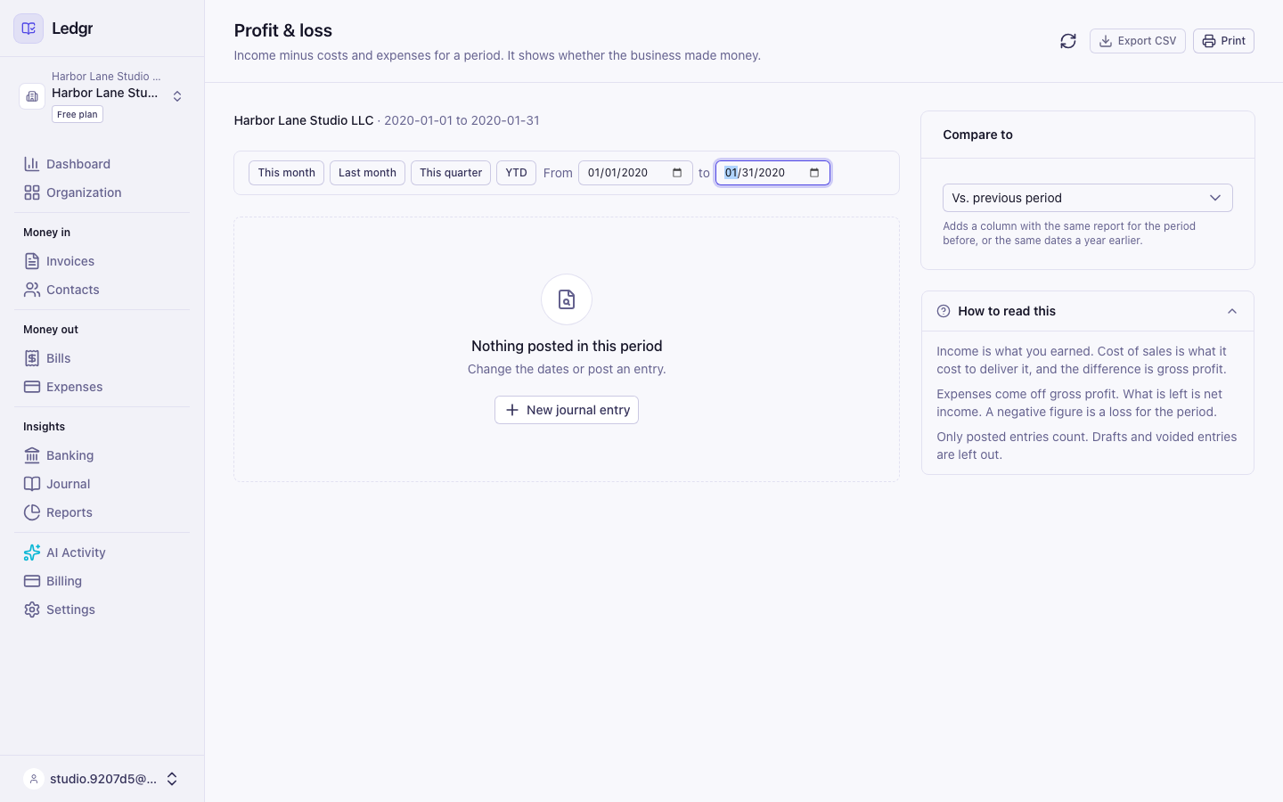1283x802 pixels.
Task: Select the This month preset
Action: (286, 173)
